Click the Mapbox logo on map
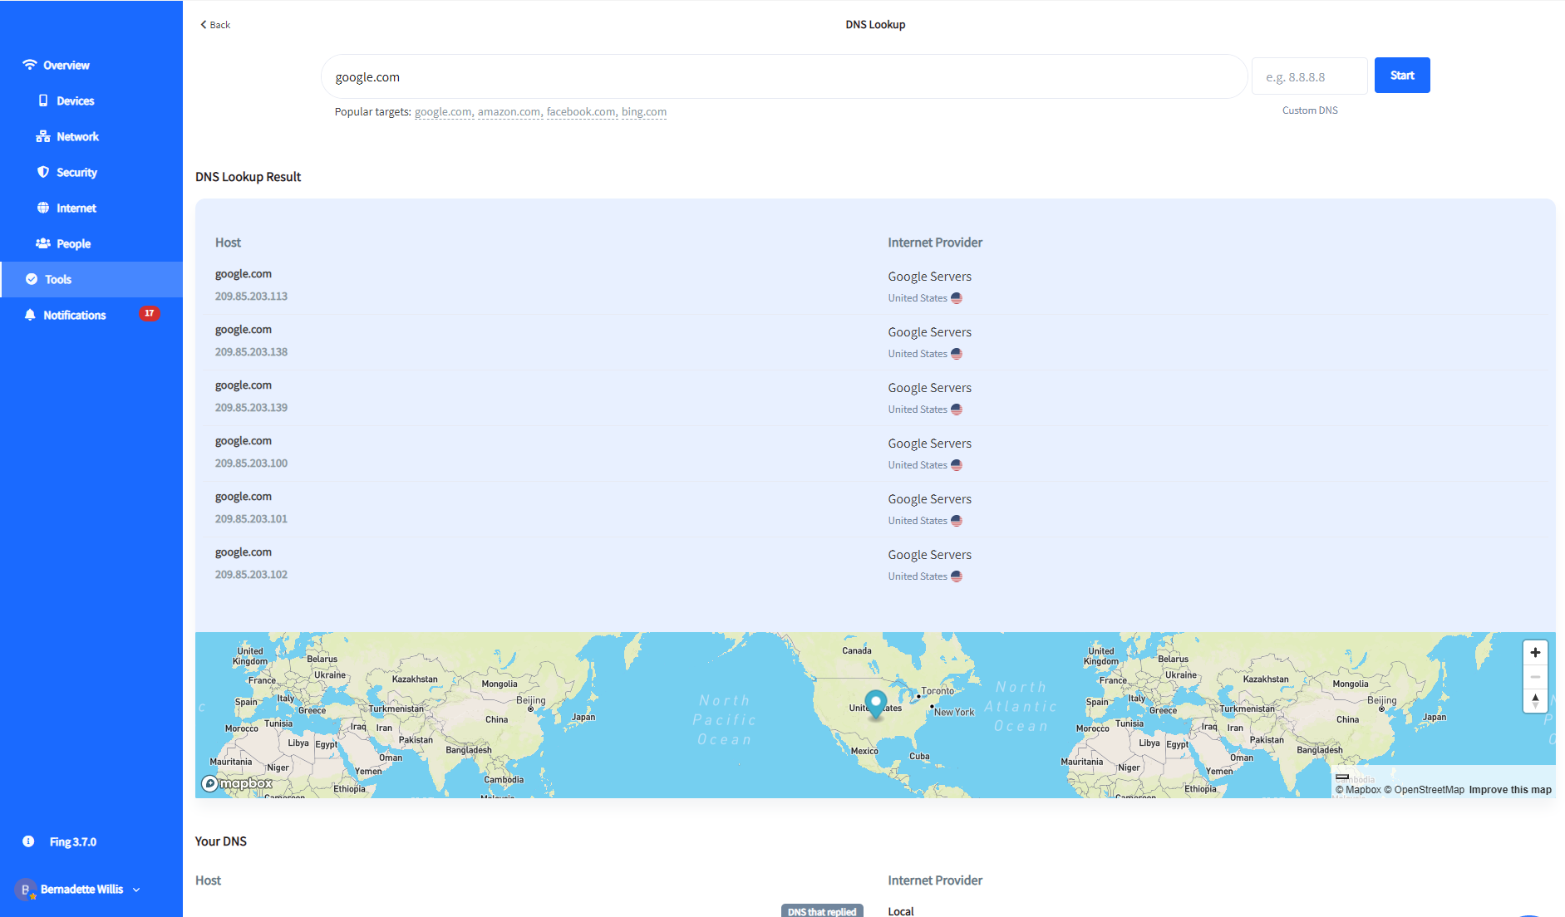This screenshot has height=917, width=1565. pyautogui.click(x=238, y=783)
